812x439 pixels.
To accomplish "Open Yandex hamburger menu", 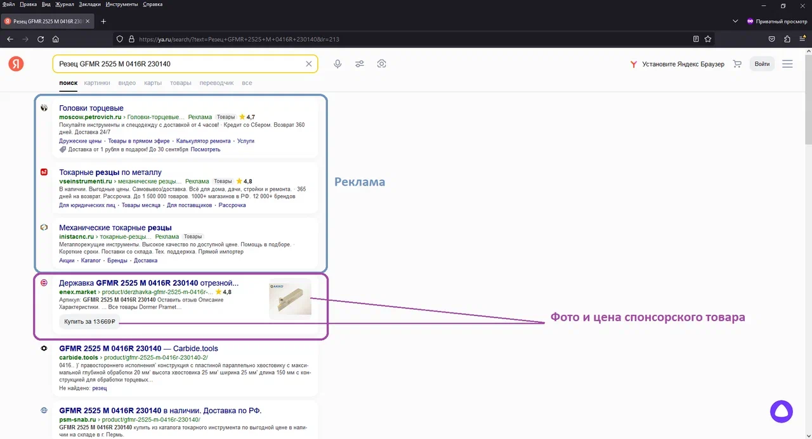I will click(x=787, y=64).
